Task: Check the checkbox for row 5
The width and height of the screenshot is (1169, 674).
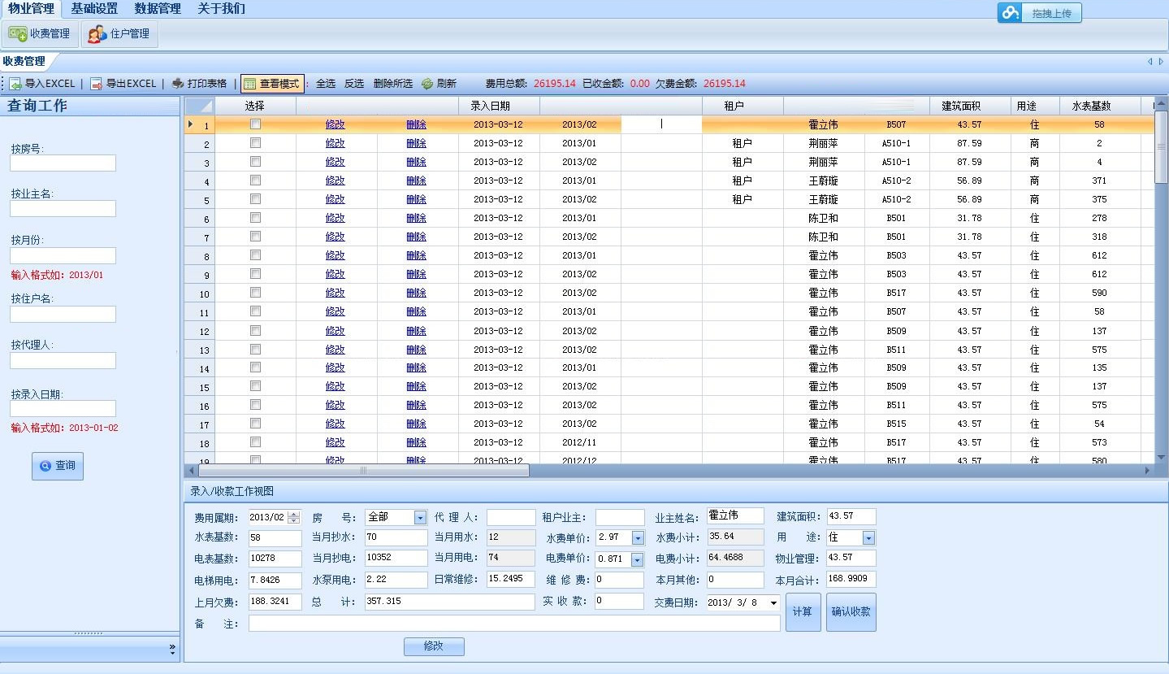Action: (255, 199)
